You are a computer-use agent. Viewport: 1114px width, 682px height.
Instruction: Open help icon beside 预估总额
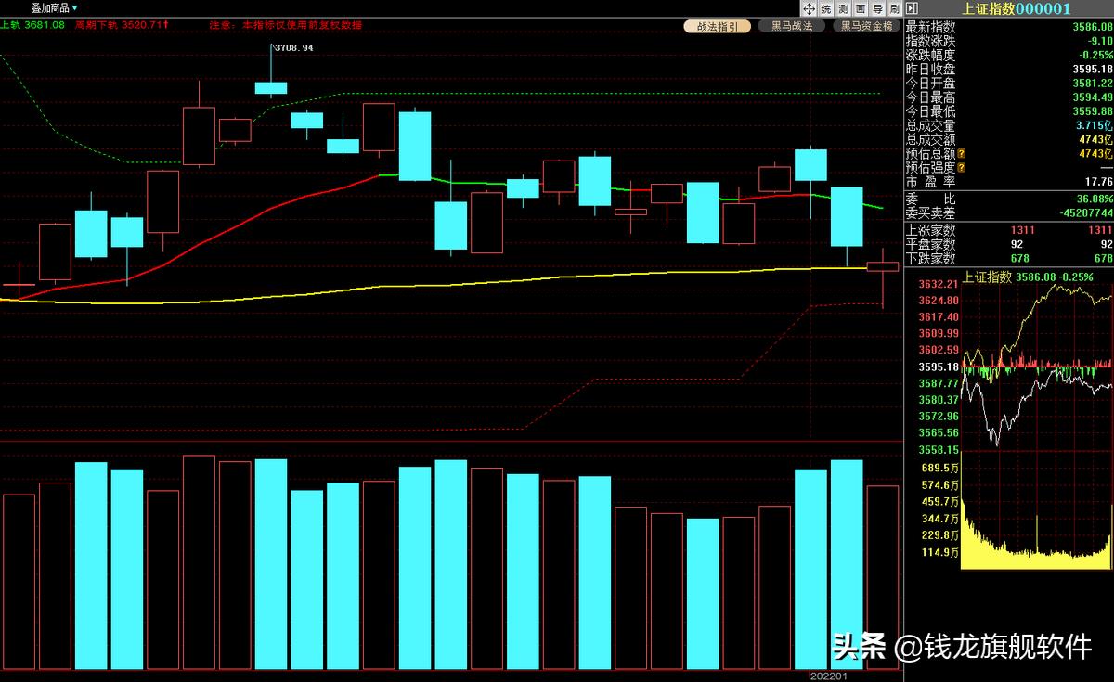pyautogui.click(x=961, y=153)
